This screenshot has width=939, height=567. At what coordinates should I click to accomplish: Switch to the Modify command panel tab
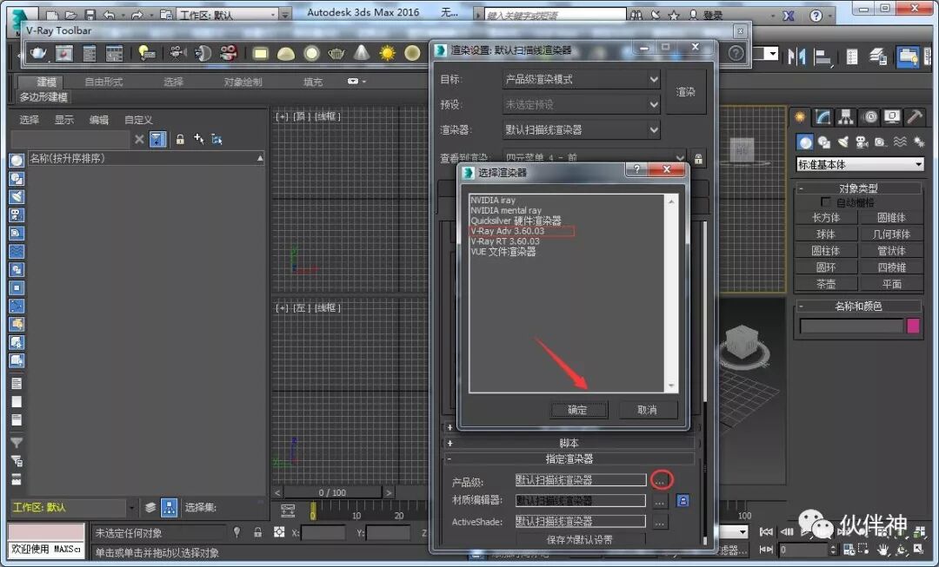point(822,117)
